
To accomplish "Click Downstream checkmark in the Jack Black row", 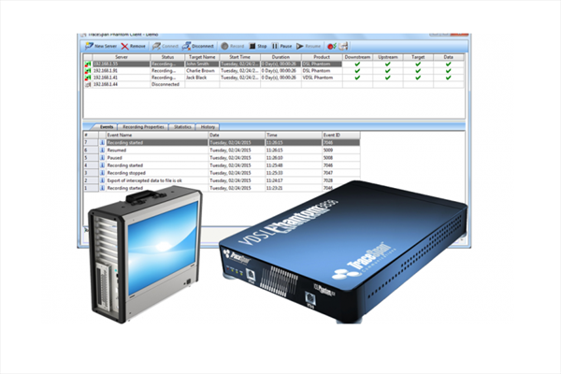I will [357, 78].
